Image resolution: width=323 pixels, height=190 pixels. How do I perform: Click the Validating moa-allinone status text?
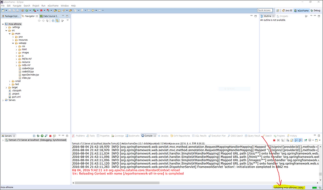(x=288, y=187)
